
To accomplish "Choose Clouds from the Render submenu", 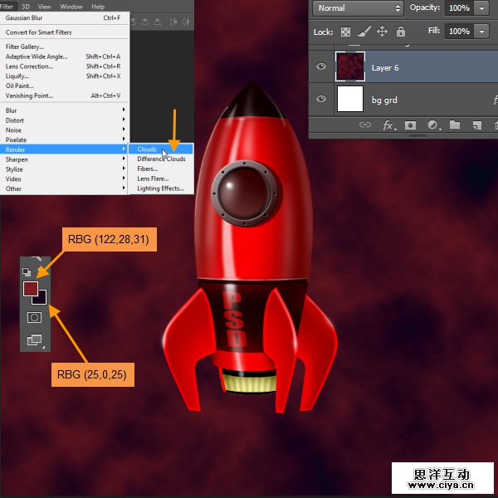I will coord(148,149).
